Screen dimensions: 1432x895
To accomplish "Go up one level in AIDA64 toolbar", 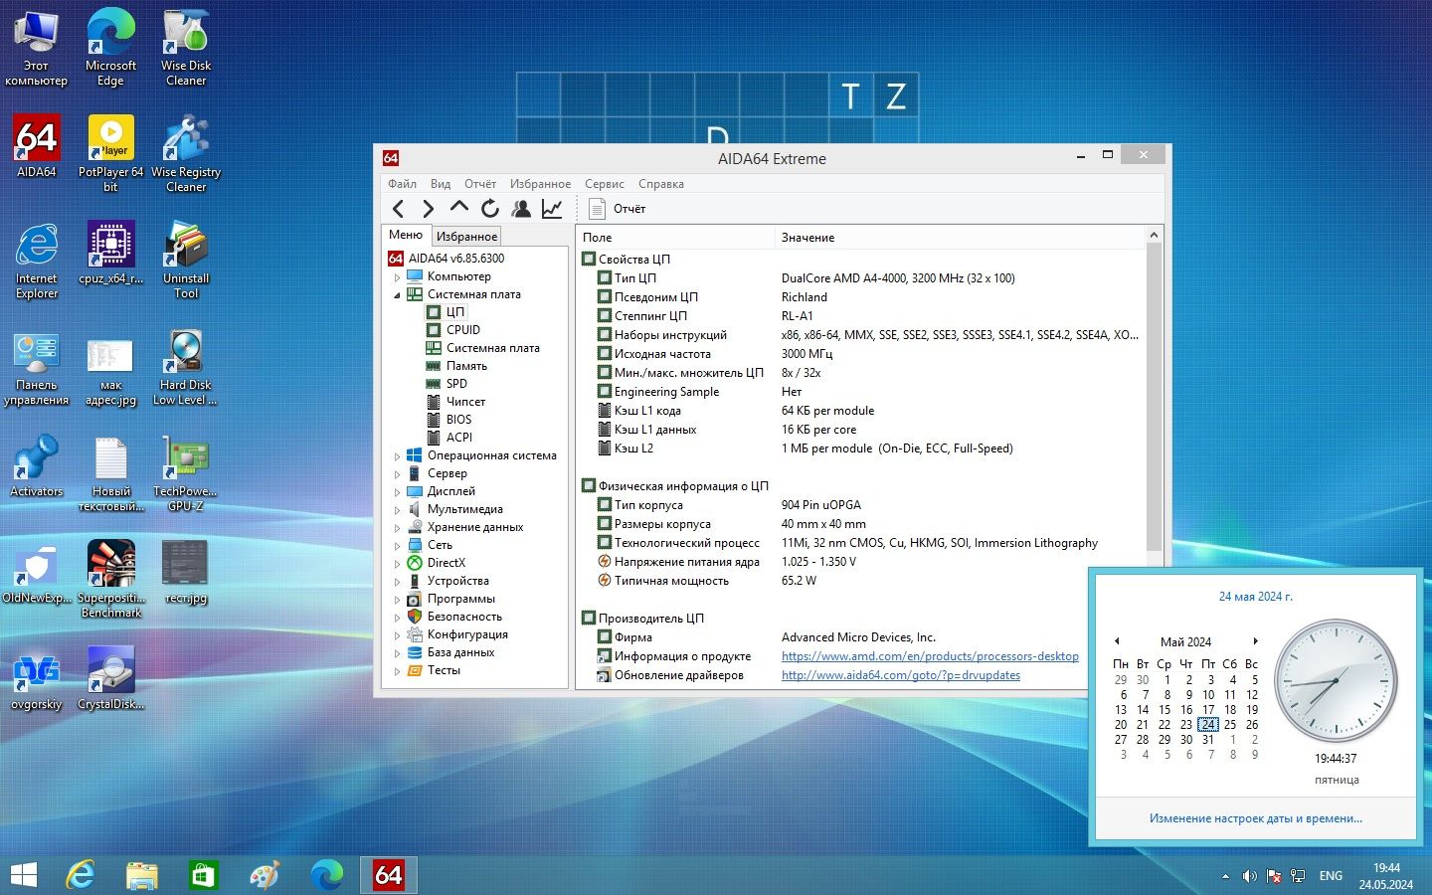I will coord(458,208).
